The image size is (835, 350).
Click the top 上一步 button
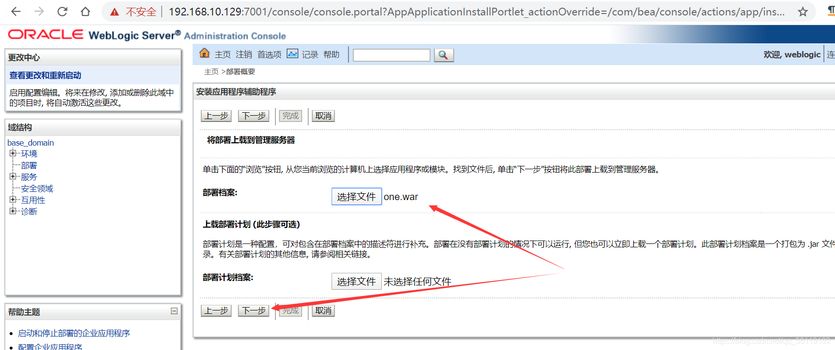(216, 116)
